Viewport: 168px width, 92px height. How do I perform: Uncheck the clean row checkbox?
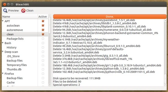43,34
